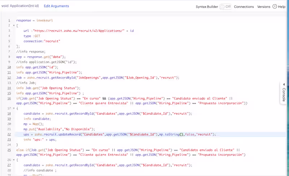Viewport: 289px width, 176px height.
Task: Click the Help question mark icon
Action: 275,6
